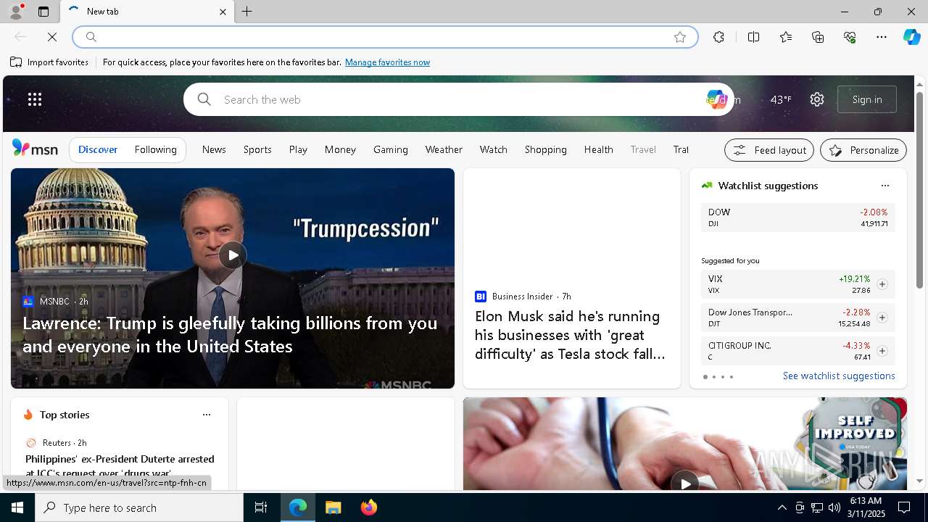Open the notification center icon
Image resolution: width=928 pixels, height=522 pixels.
click(x=904, y=507)
